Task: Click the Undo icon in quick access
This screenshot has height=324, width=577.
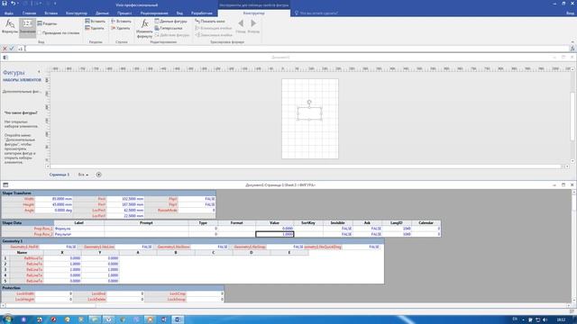Action: click(x=14, y=4)
